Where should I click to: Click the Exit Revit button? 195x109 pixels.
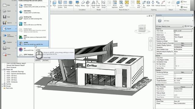(x=45, y=60)
